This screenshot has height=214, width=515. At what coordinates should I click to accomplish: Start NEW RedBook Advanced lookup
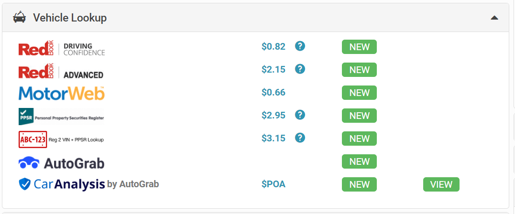tap(359, 70)
